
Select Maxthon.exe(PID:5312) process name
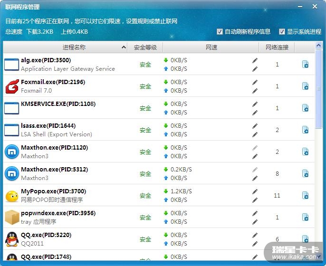(x=55, y=170)
